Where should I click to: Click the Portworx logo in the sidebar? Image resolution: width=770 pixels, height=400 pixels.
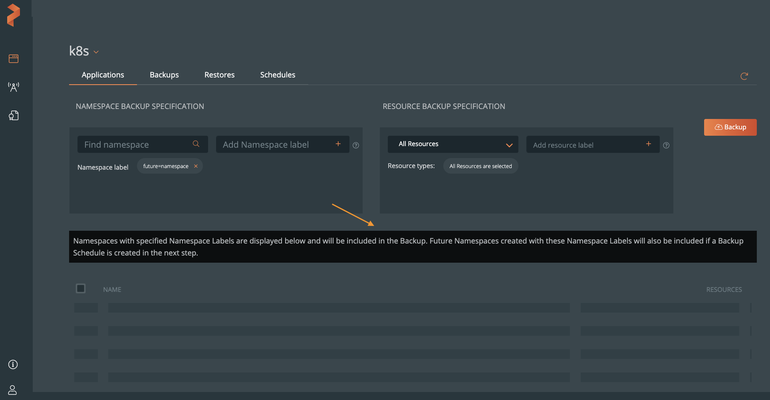point(14,15)
